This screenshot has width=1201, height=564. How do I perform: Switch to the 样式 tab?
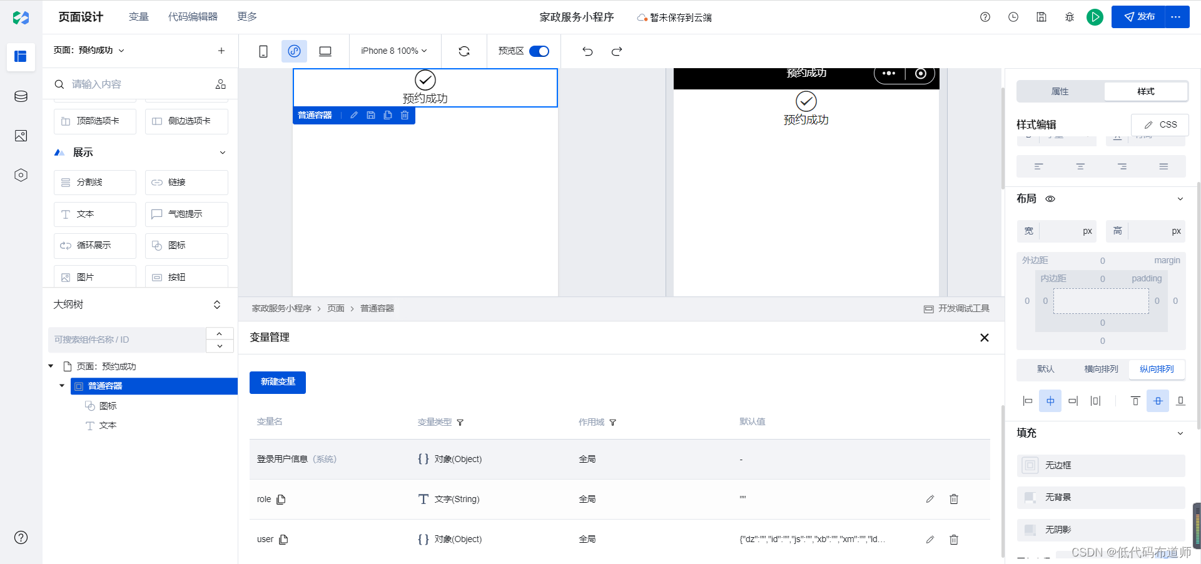coord(1146,91)
